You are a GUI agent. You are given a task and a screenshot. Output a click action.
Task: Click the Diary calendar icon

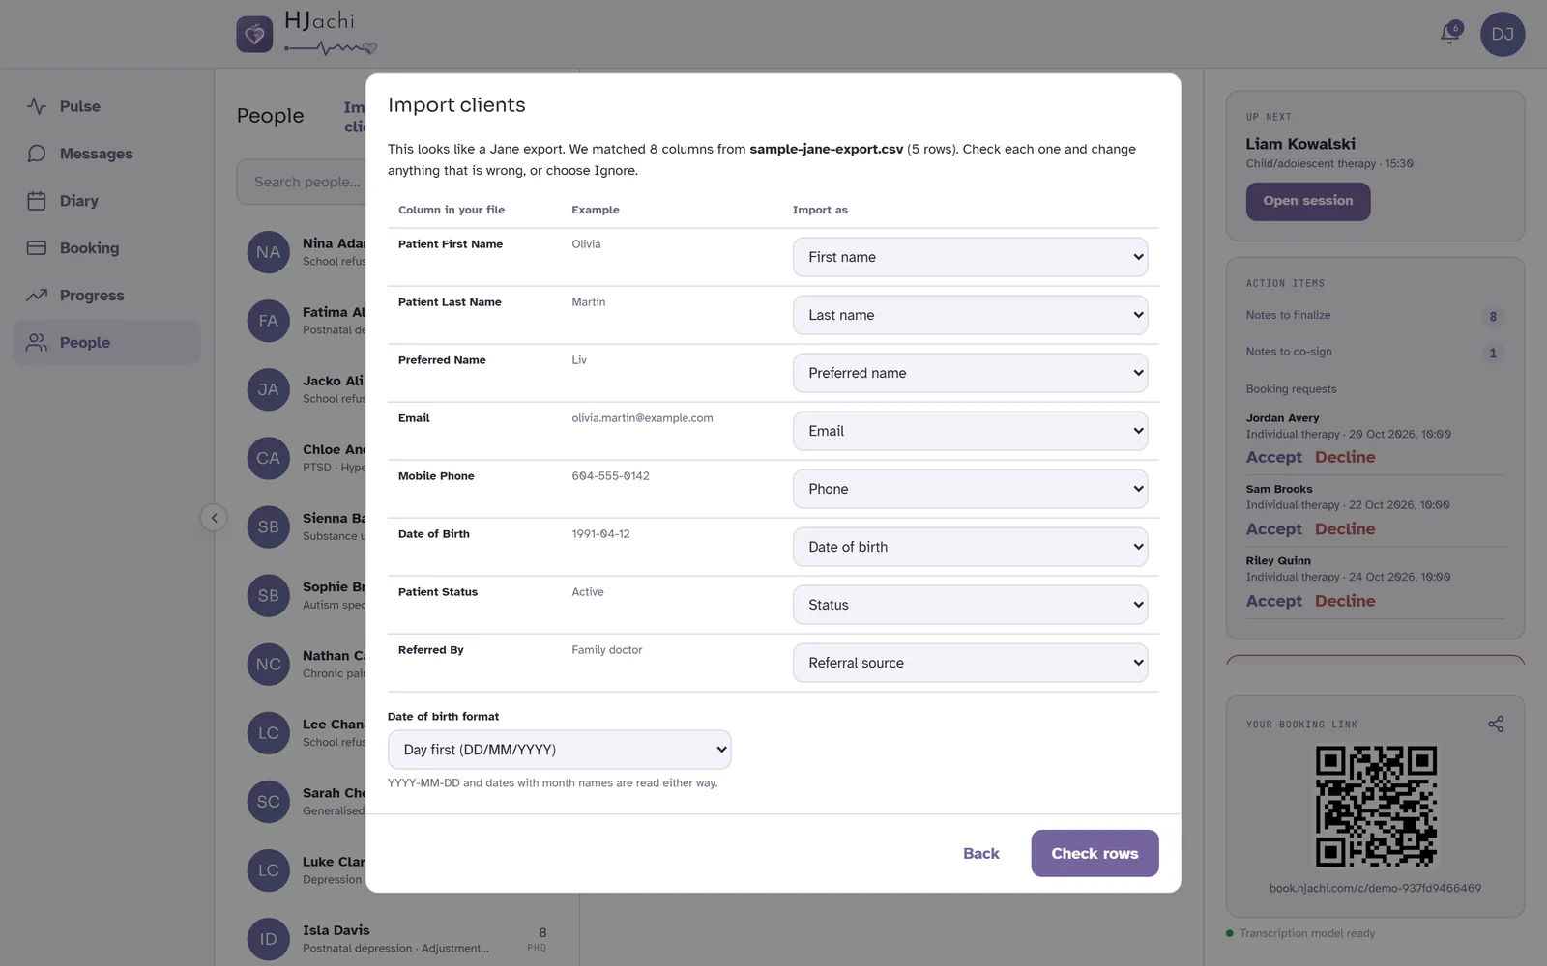pos(37,201)
